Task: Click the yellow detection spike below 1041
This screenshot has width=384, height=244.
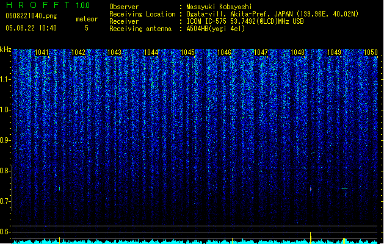Action: tap(59, 240)
